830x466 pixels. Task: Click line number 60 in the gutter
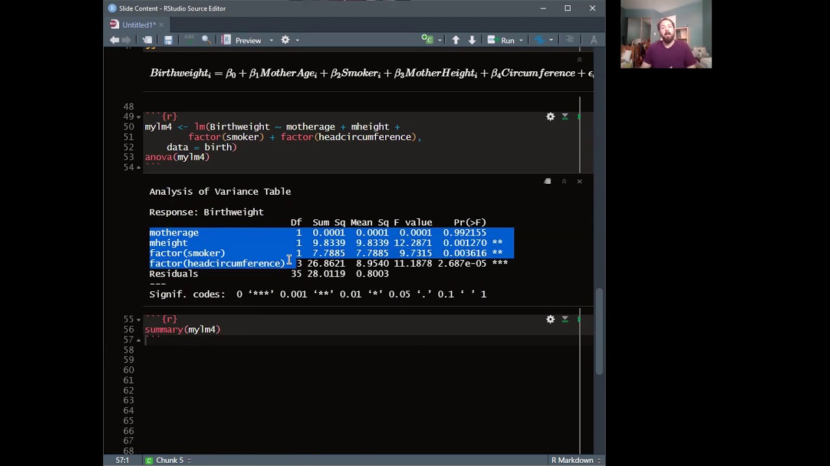[128, 370]
